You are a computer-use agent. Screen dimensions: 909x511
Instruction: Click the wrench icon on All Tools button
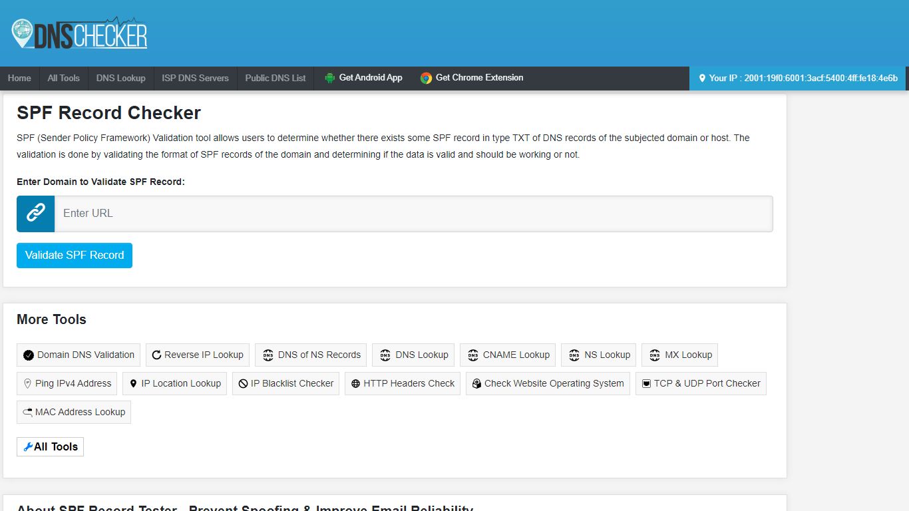[28, 447]
